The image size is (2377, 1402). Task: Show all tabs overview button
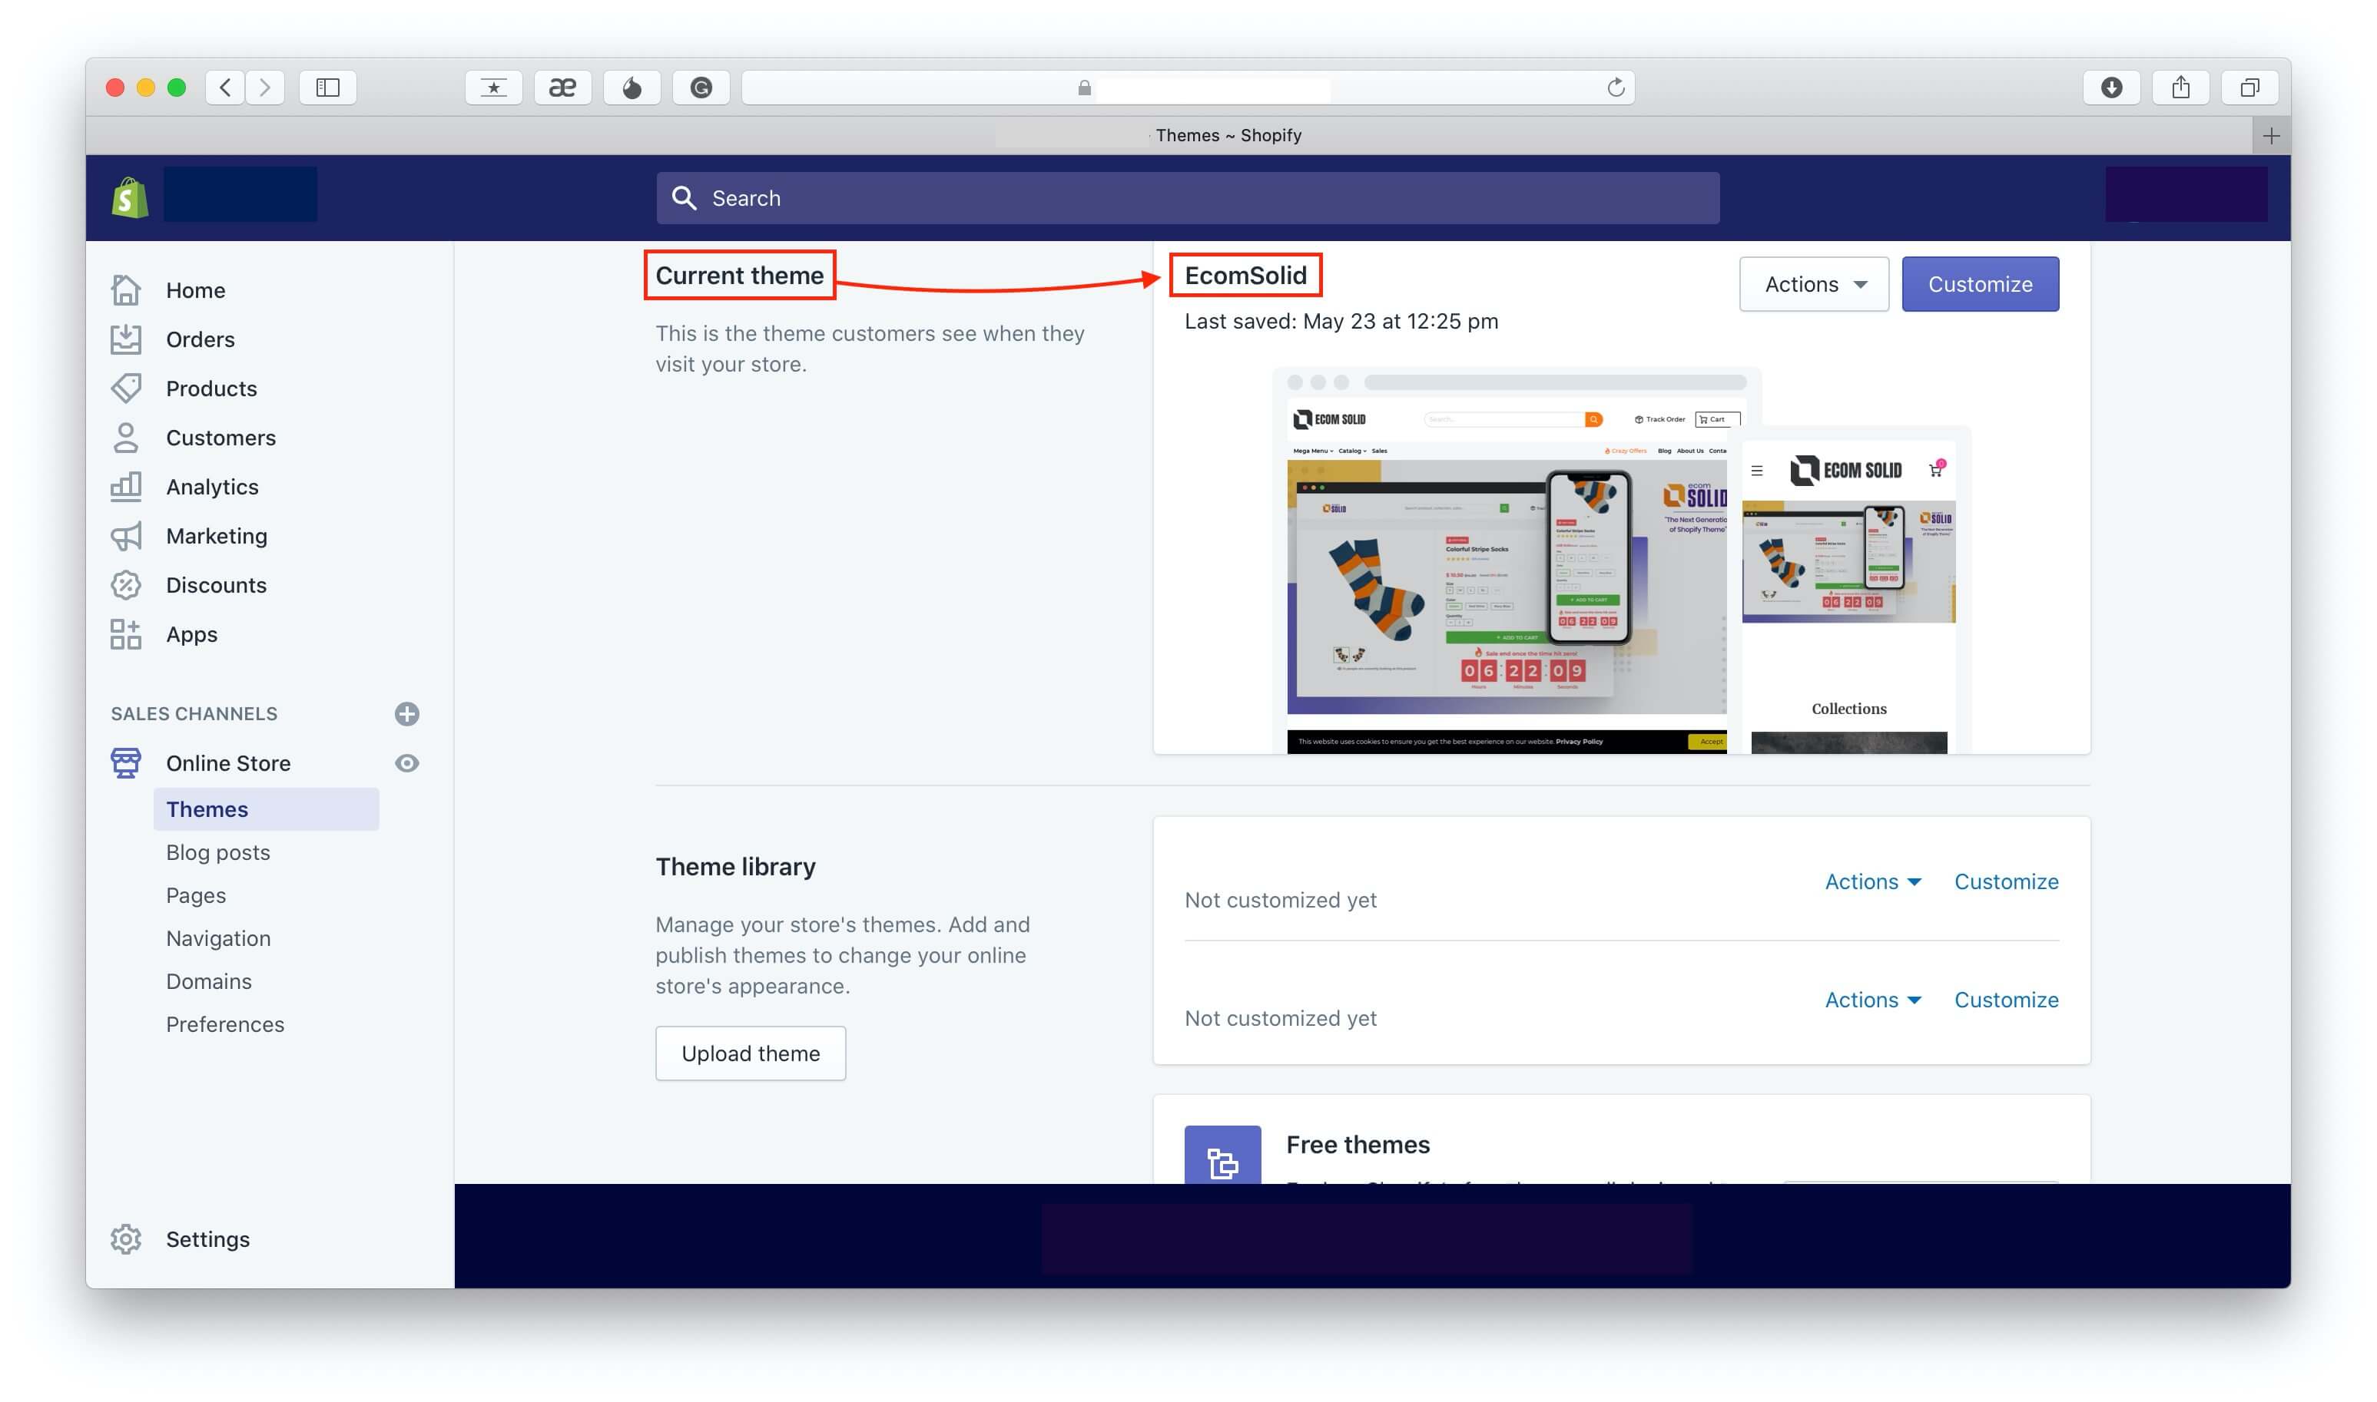click(2250, 88)
